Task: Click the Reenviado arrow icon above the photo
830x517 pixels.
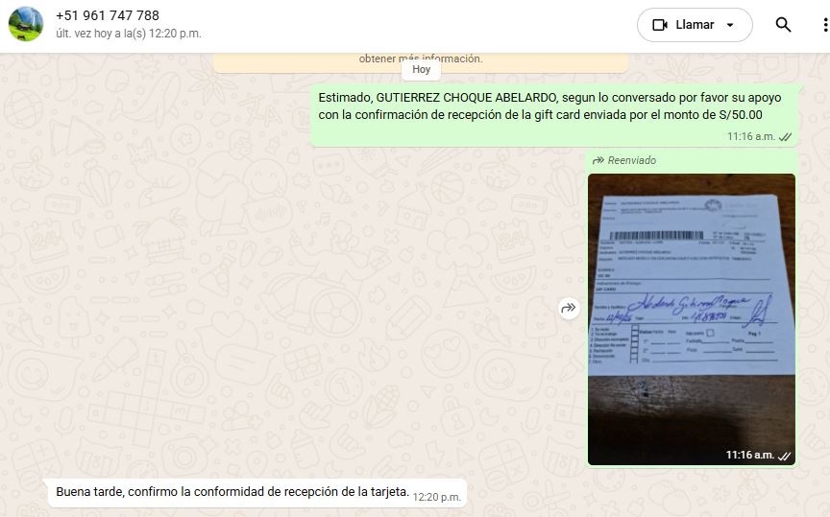Action: coord(598,160)
